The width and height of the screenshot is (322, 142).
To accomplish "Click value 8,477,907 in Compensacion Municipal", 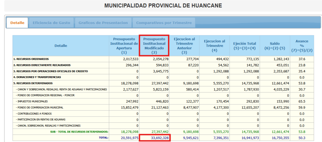I will click(191, 108).
